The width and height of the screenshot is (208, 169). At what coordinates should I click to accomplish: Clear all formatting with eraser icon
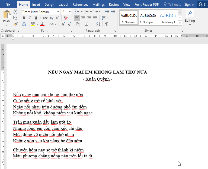click(x=66, y=18)
